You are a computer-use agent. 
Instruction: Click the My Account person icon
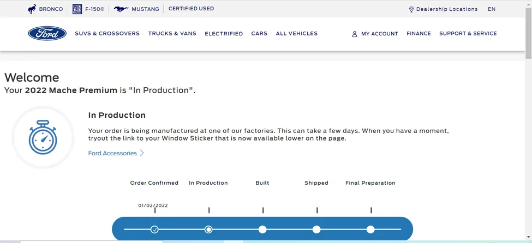[355, 34]
